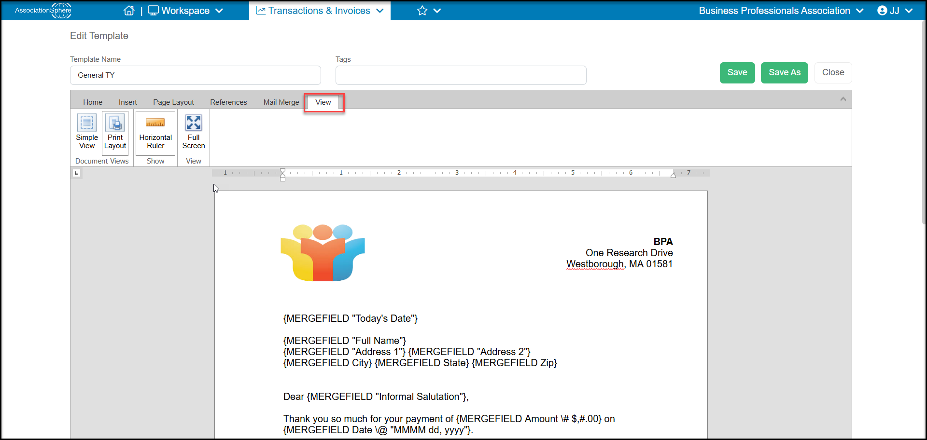Click the Date "MMMM dd, yyyy" merge field
The width and height of the screenshot is (927, 440).
pos(377,430)
